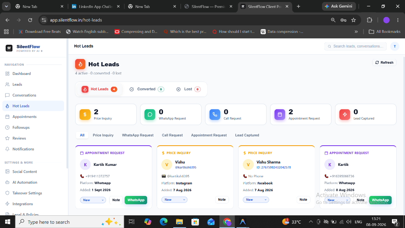Click the Price Inquiry dollar stat icon
The height and width of the screenshot is (228, 405).
click(x=85, y=114)
